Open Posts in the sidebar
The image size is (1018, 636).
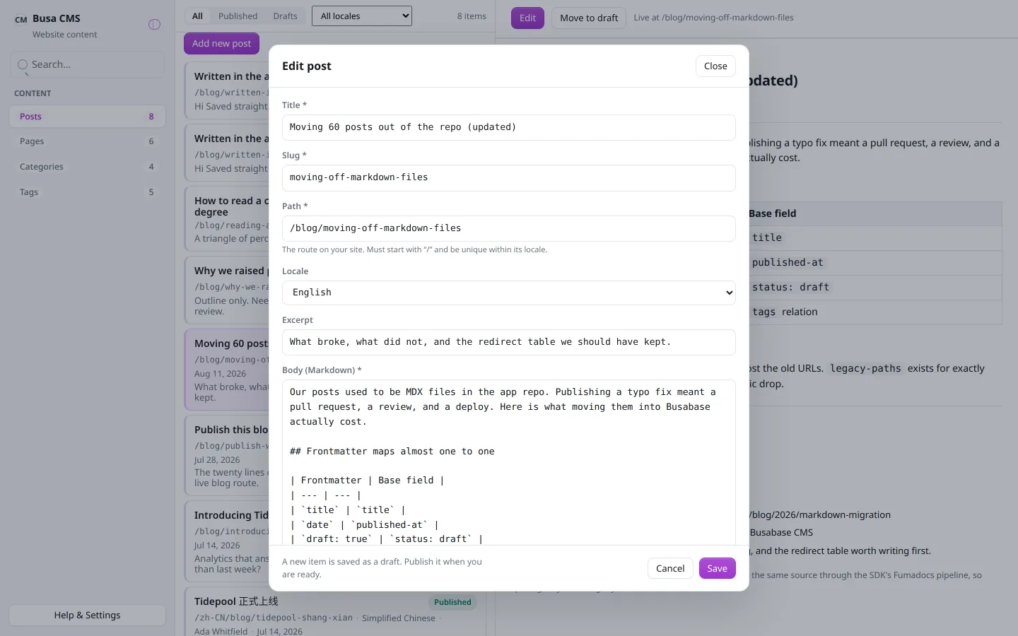(87, 117)
